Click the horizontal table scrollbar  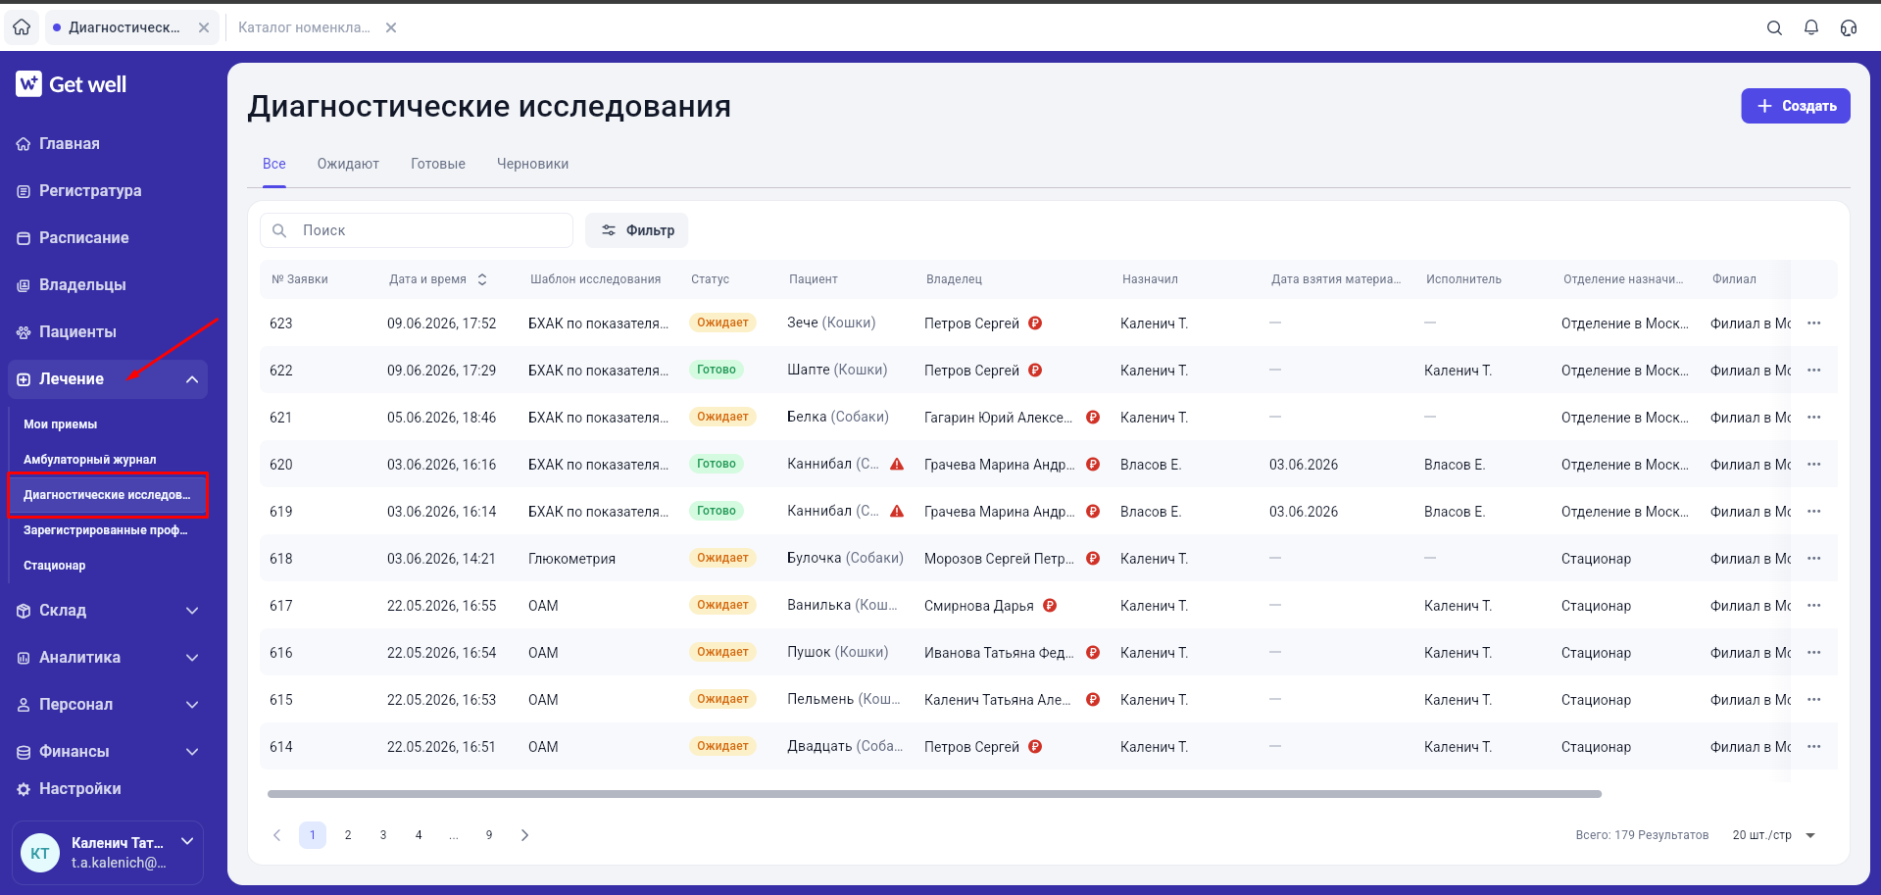click(x=934, y=793)
